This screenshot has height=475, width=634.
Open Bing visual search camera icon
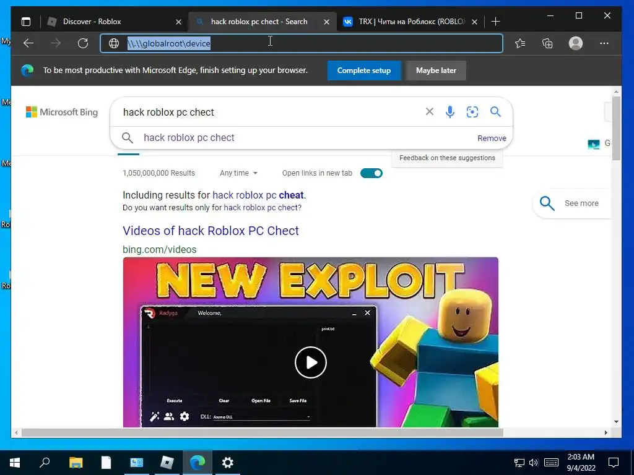point(472,111)
